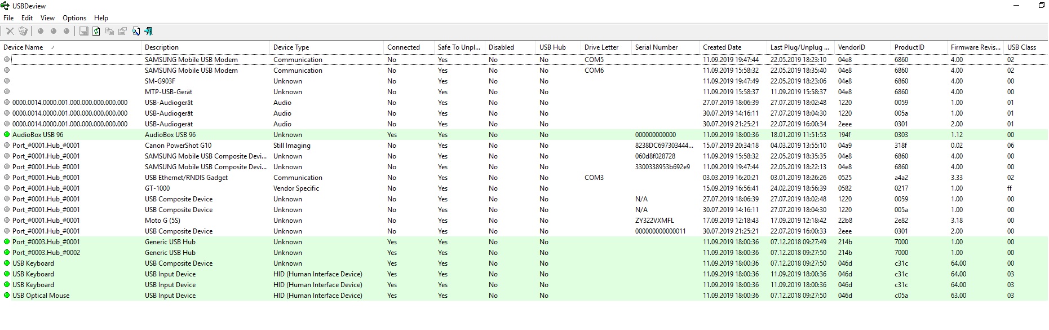This screenshot has height=330, width=1049.
Task: Click green status dot beside USB Optical Mouse
Action: pyautogui.click(x=7, y=296)
